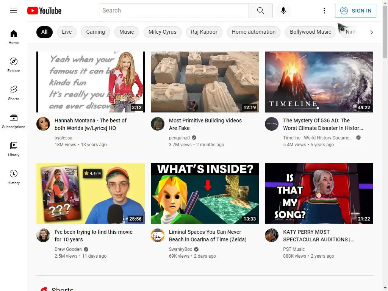Expand chips with right arrow
This screenshot has width=388, height=291.
point(371,32)
